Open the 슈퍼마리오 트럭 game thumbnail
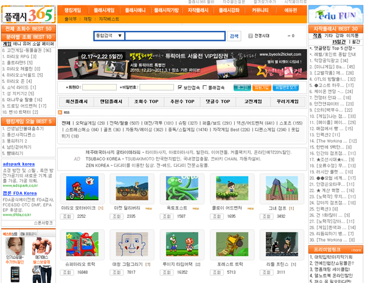Screen dimensions: 365x283 pos(82,244)
